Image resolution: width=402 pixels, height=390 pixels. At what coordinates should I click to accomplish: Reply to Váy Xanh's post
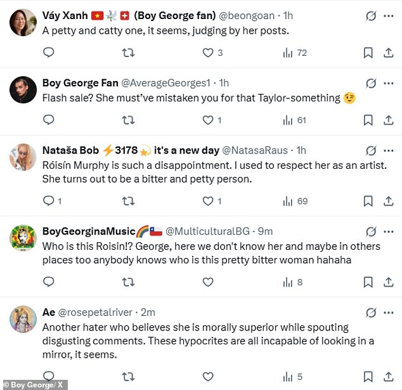click(x=49, y=53)
